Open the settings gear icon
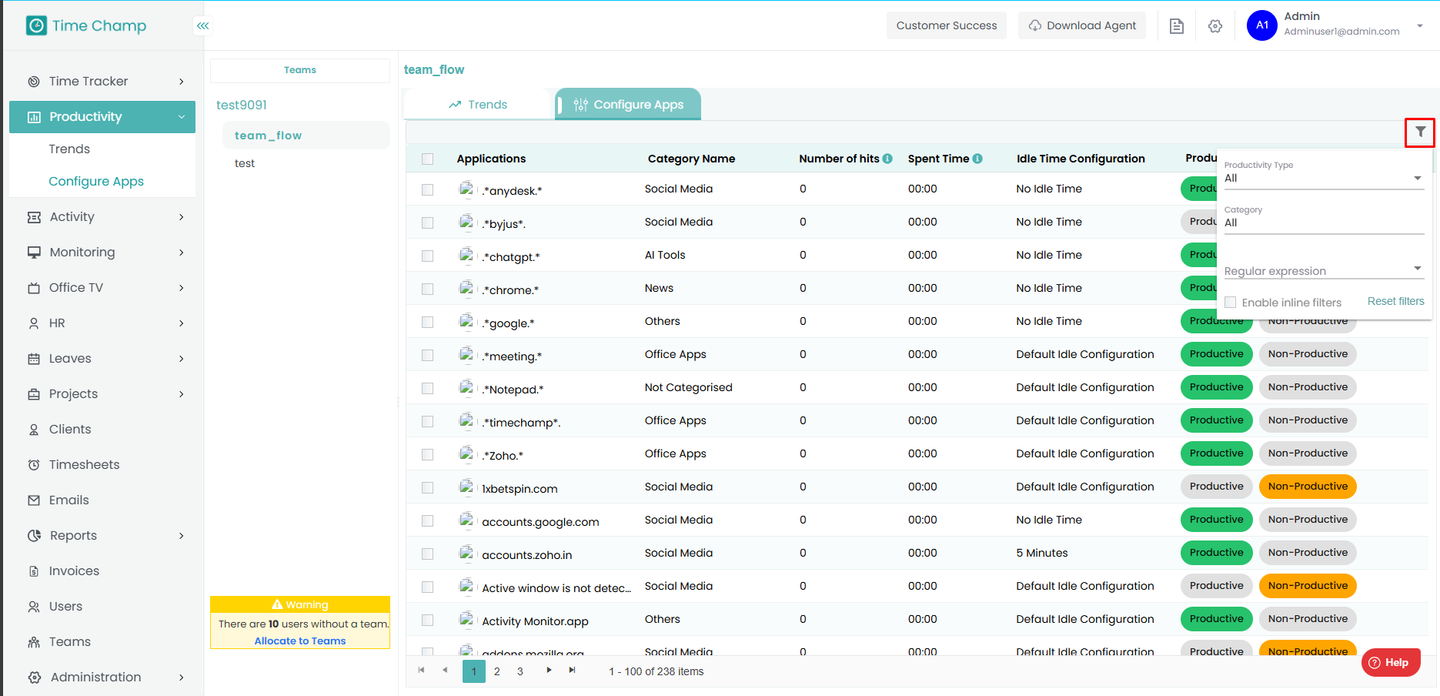 click(1214, 26)
